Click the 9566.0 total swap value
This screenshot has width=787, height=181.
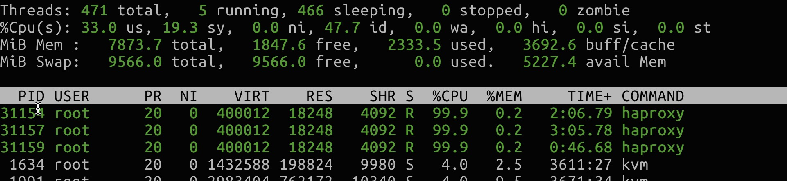click(135, 62)
